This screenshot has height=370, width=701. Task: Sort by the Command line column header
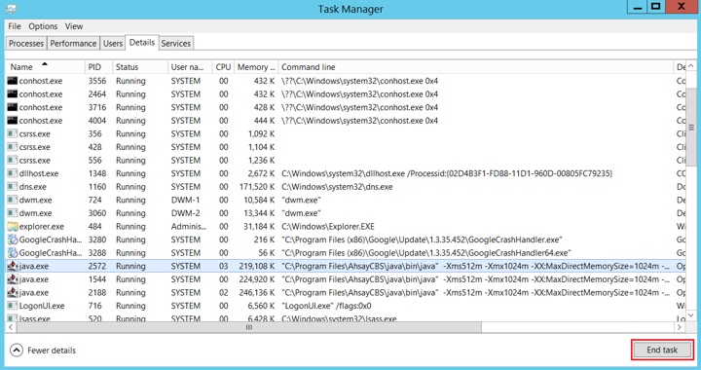476,67
